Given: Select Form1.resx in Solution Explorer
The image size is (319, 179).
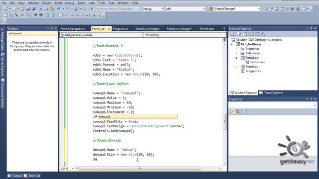Looking at the screenshot, I should click(257, 62).
